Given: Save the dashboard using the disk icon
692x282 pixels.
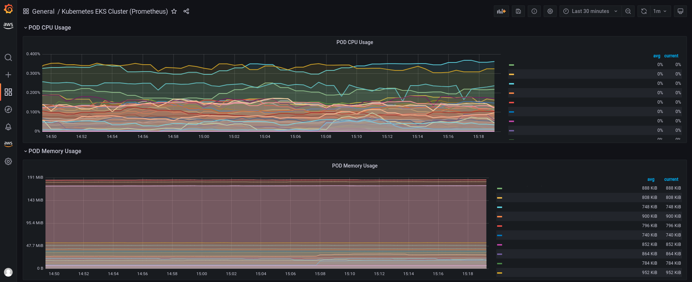Looking at the screenshot, I should click(518, 11).
